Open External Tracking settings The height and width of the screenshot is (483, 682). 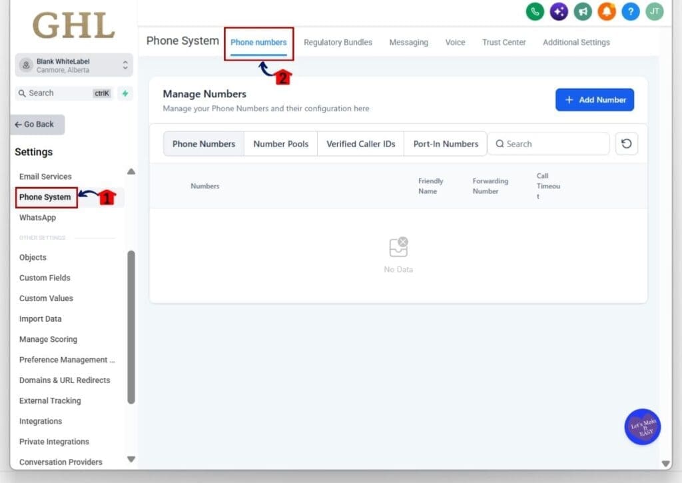(x=50, y=400)
